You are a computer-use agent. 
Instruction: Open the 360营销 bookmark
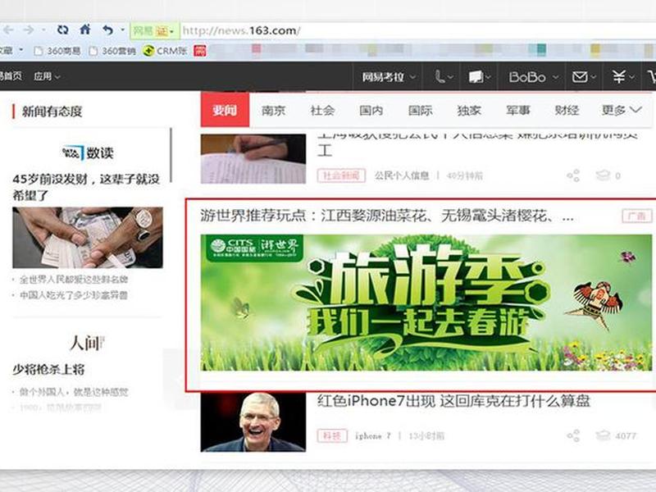click(112, 51)
